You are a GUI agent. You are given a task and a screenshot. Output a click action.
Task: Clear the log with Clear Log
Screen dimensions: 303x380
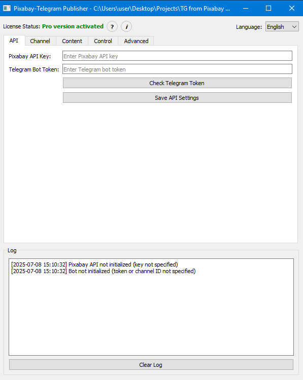click(x=151, y=365)
